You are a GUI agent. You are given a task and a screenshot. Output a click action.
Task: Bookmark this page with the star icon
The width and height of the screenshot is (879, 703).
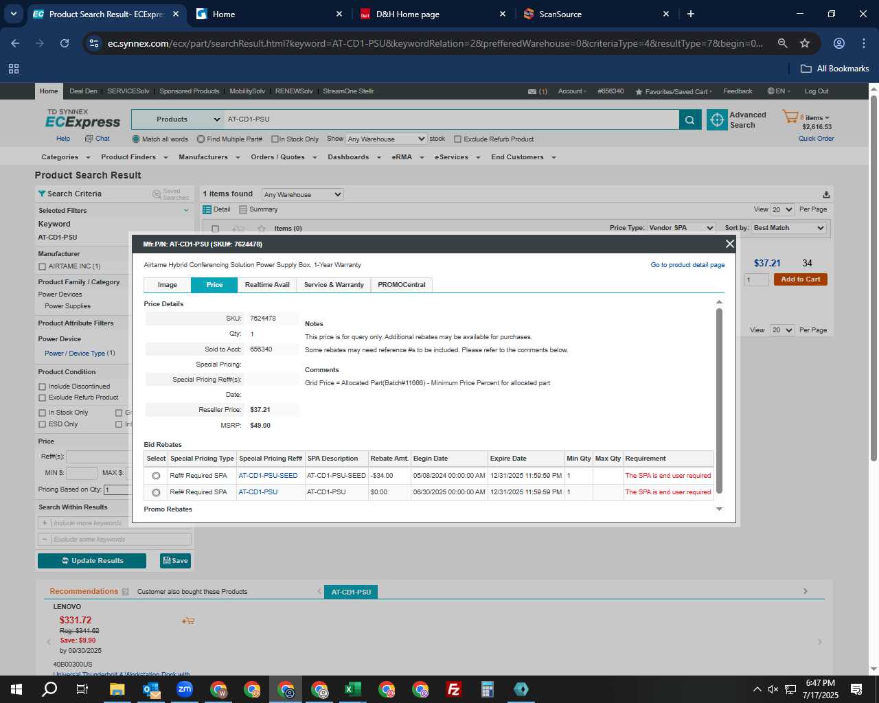tap(805, 43)
